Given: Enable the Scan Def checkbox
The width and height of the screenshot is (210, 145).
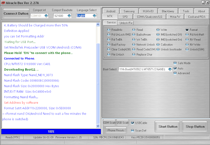Looking at the screenshot, I should pos(132,130).
